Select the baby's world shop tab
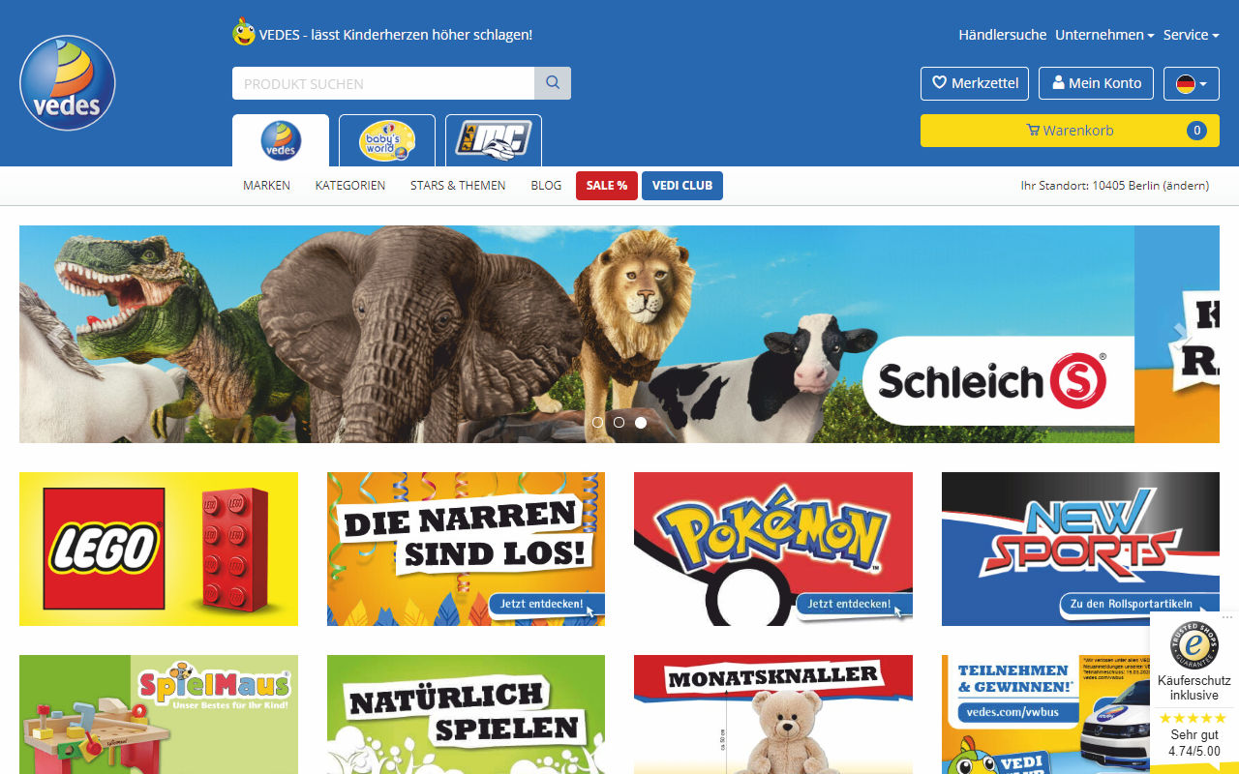This screenshot has width=1239, height=774. coord(387,141)
